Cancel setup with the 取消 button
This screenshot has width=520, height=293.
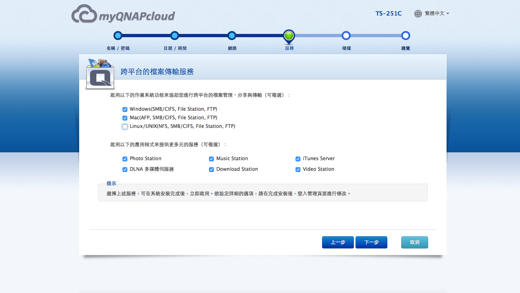pos(415,242)
